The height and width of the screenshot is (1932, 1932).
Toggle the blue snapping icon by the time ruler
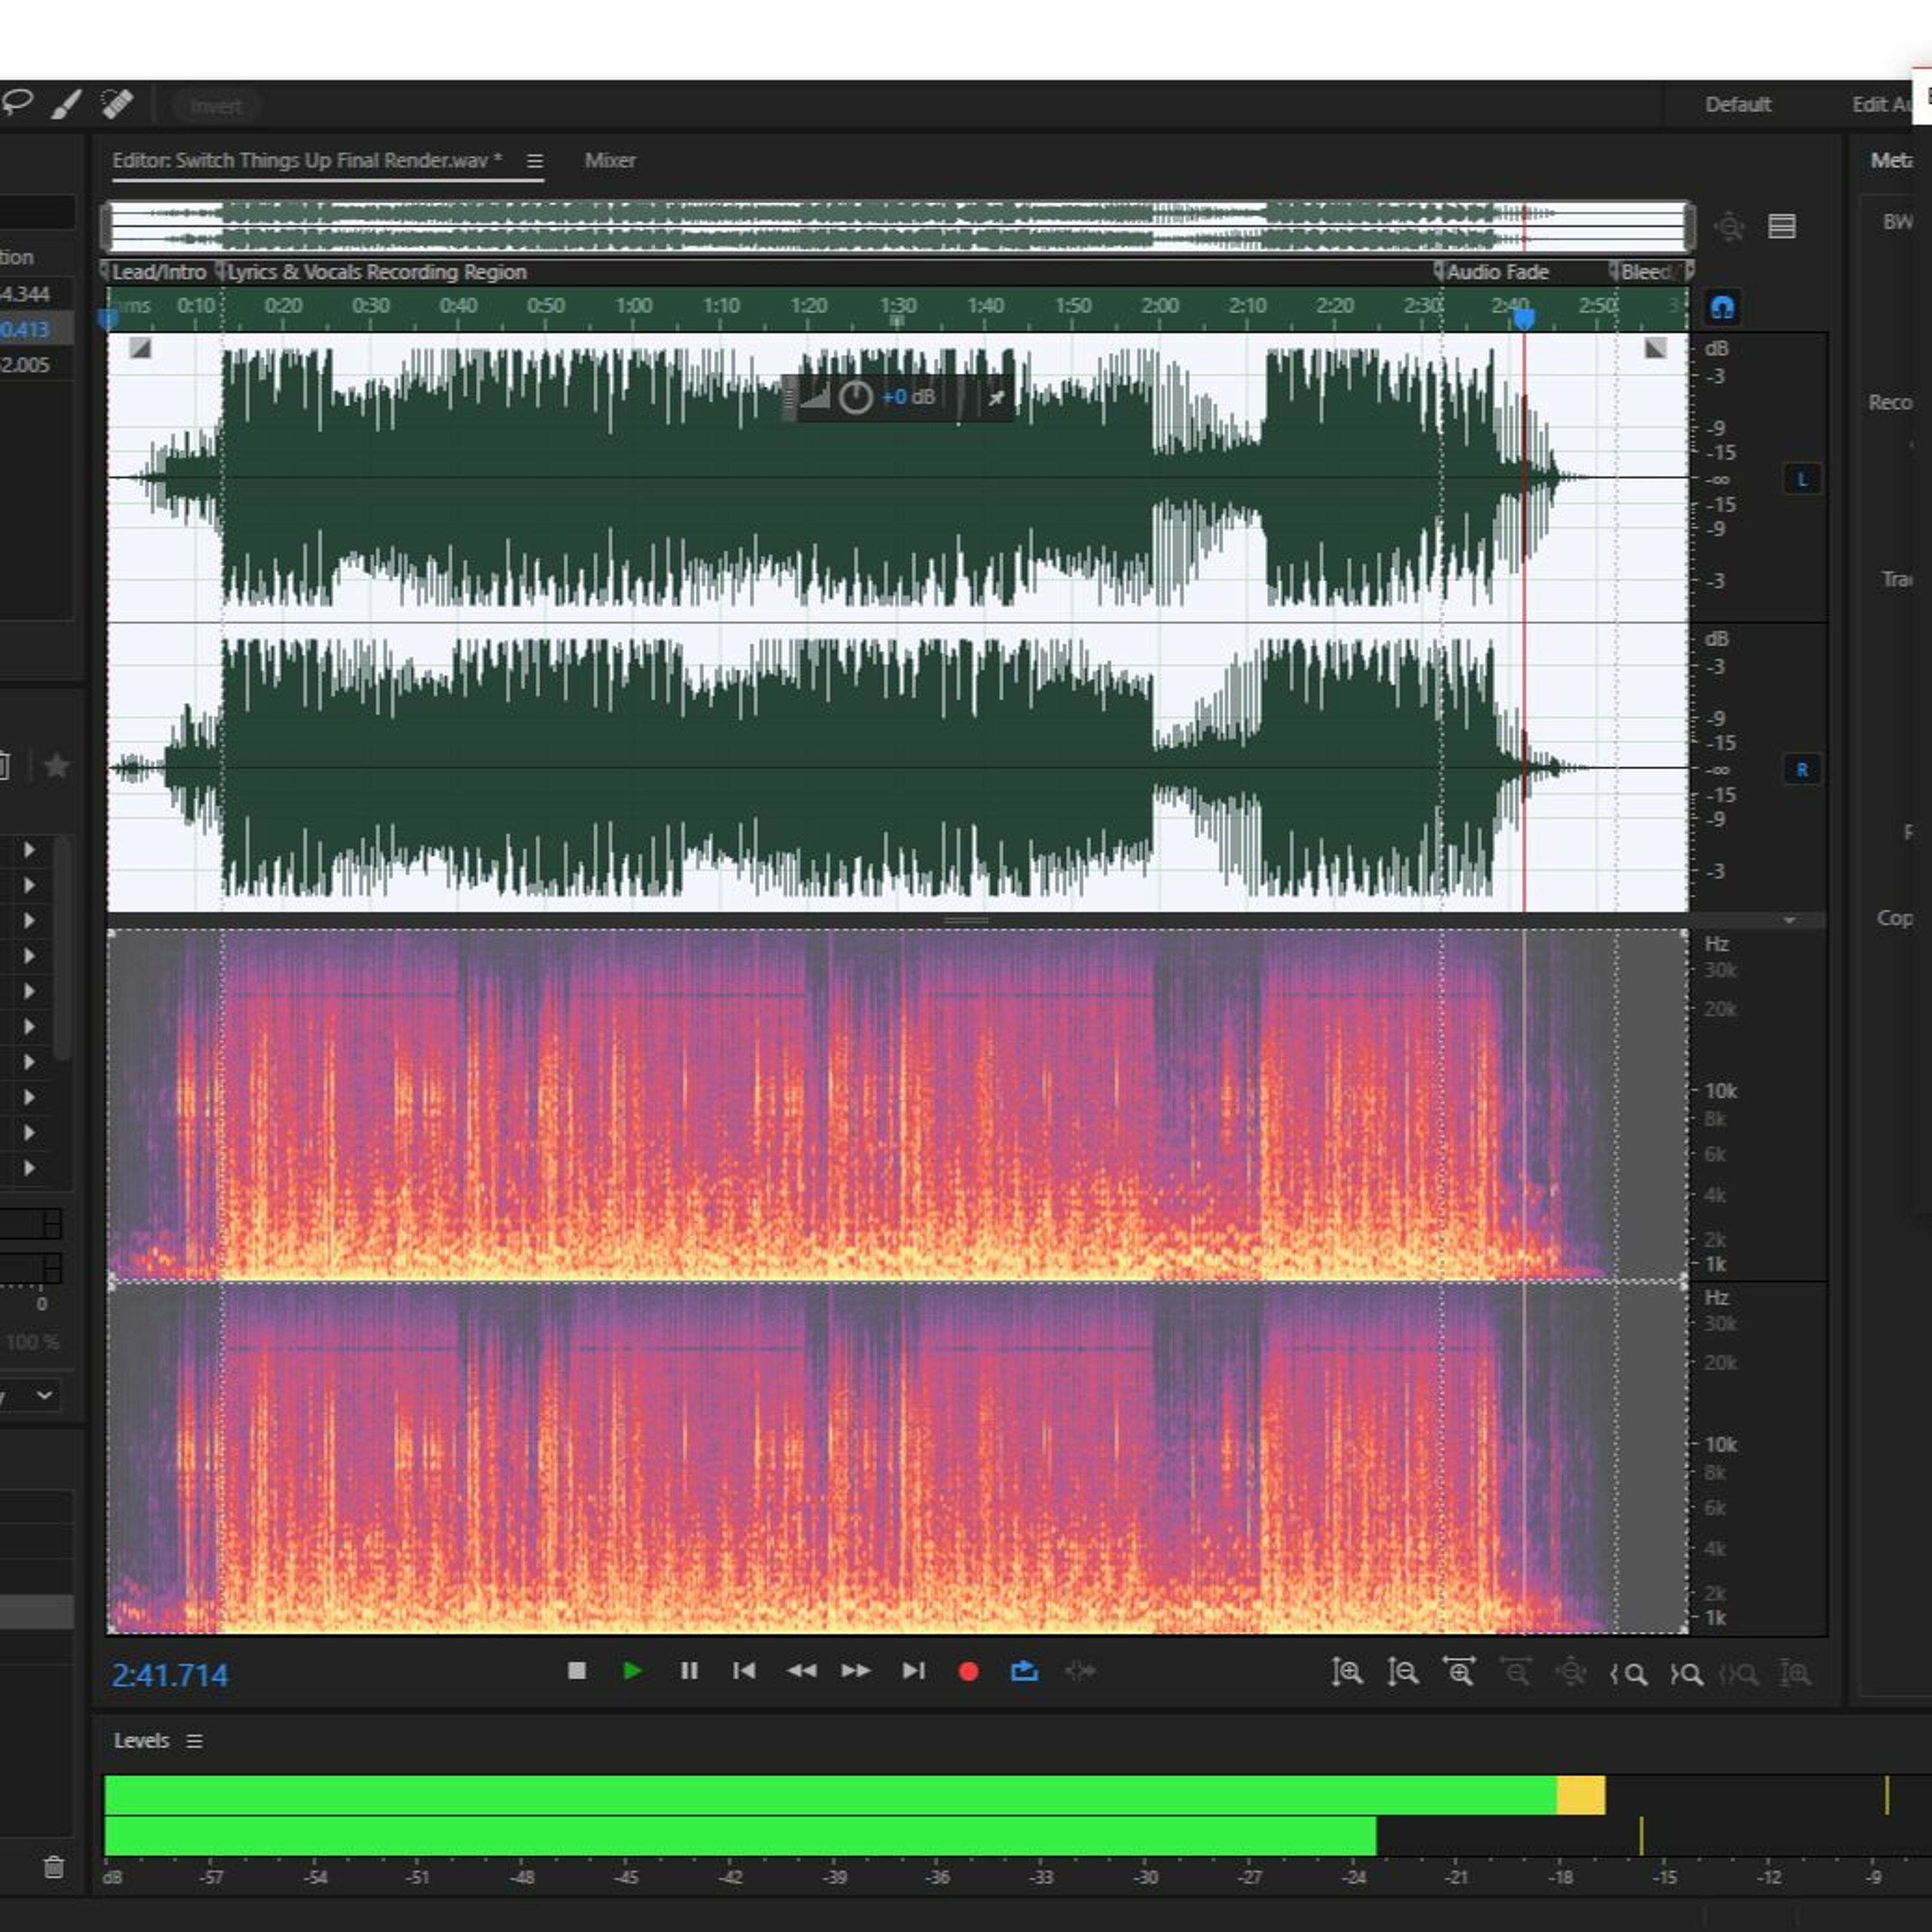tap(1722, 307)
